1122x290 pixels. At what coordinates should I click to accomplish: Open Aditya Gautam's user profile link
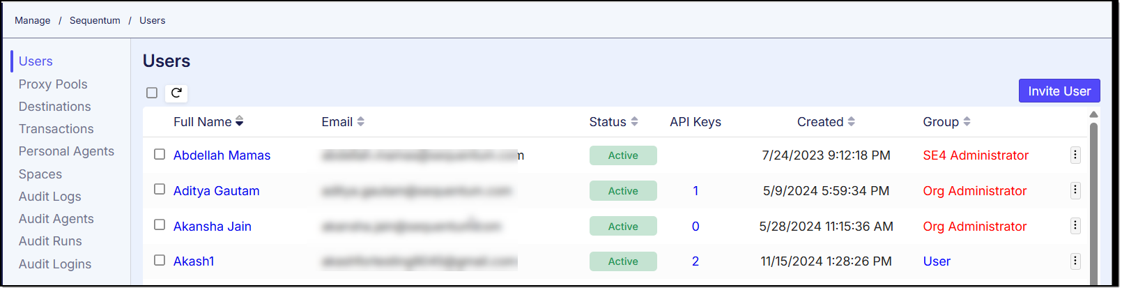[216, 191]
